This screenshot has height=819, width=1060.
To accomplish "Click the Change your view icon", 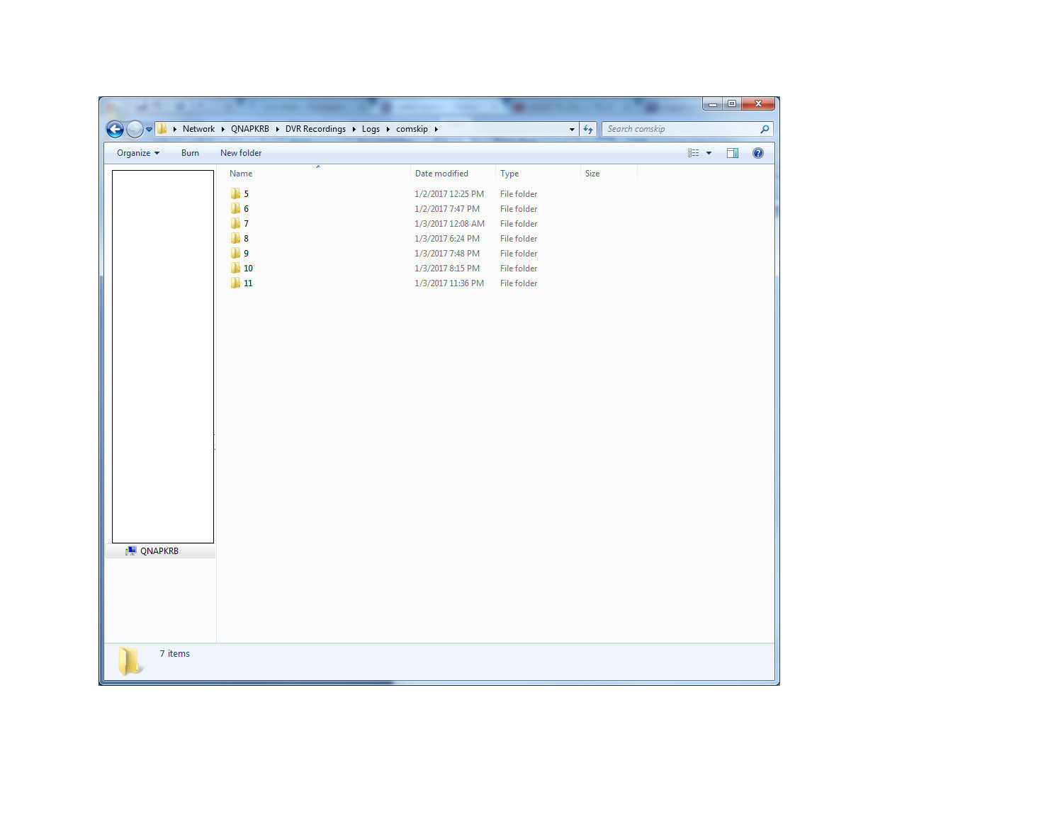I will [694, 153].
